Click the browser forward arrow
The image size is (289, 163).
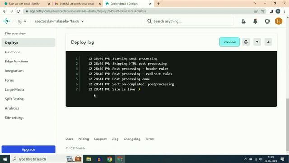tap(11, 11)
